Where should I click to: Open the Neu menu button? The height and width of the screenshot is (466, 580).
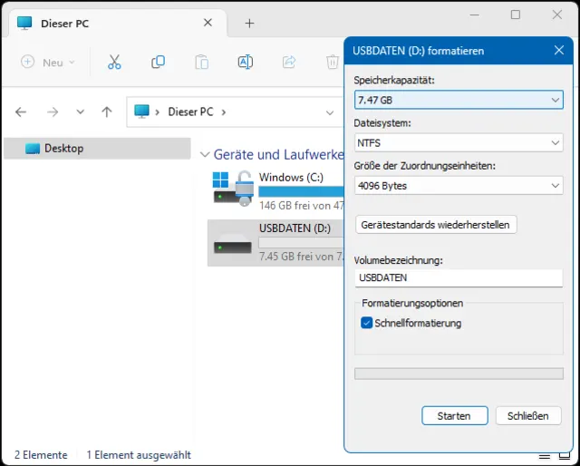(48, 62)
